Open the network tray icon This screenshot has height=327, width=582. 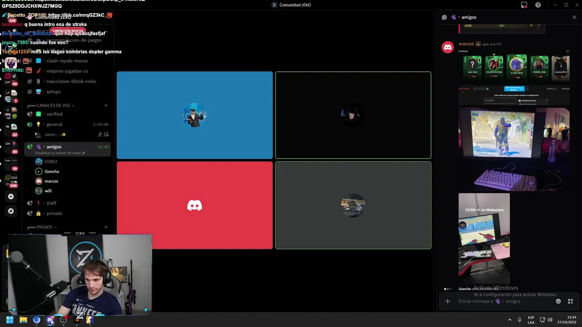tap(542, 320)
